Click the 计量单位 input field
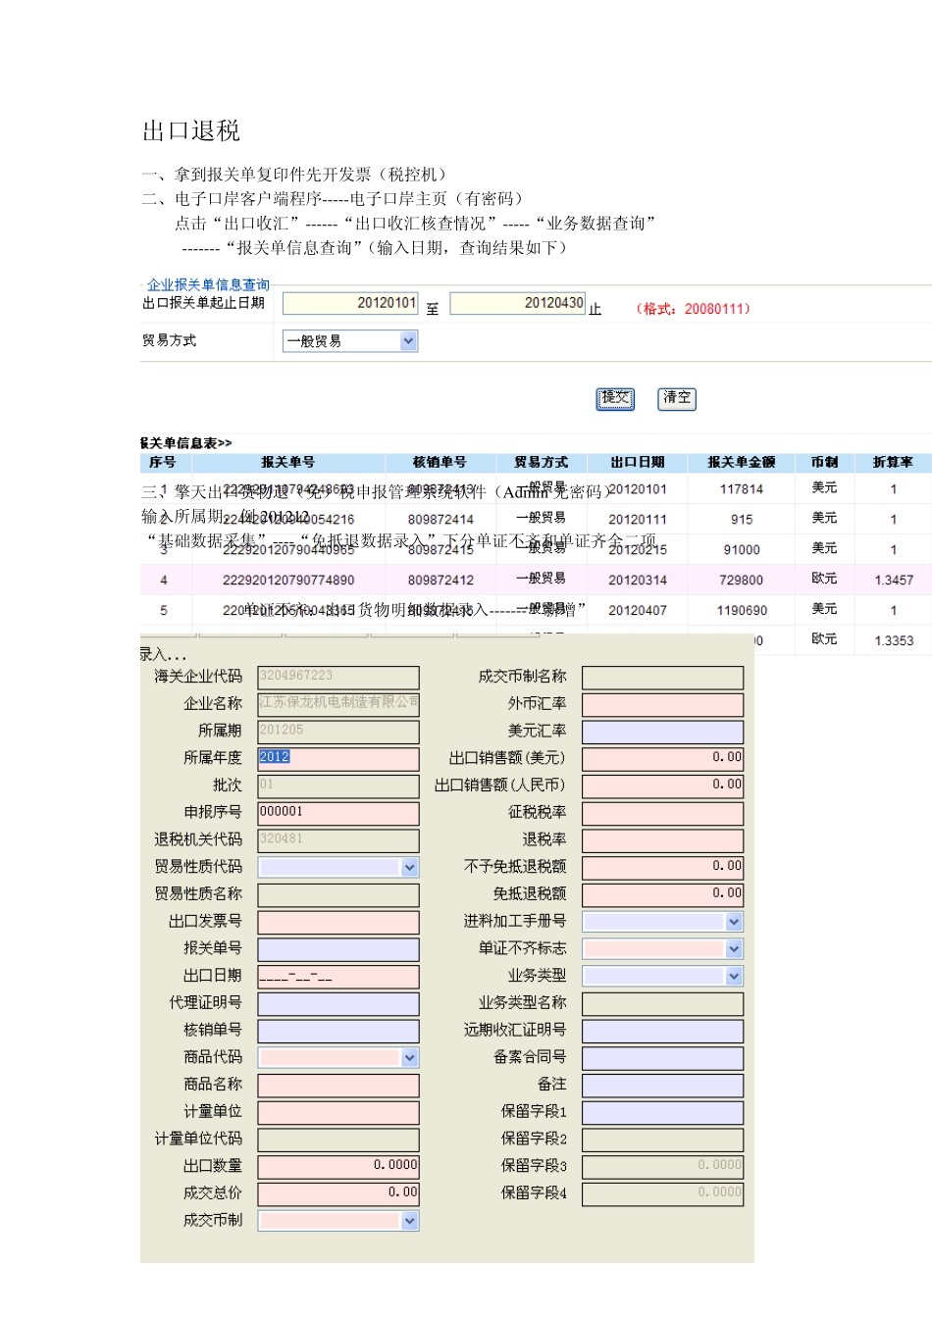The image size is (932, 1318). [x=338, y=1112]
